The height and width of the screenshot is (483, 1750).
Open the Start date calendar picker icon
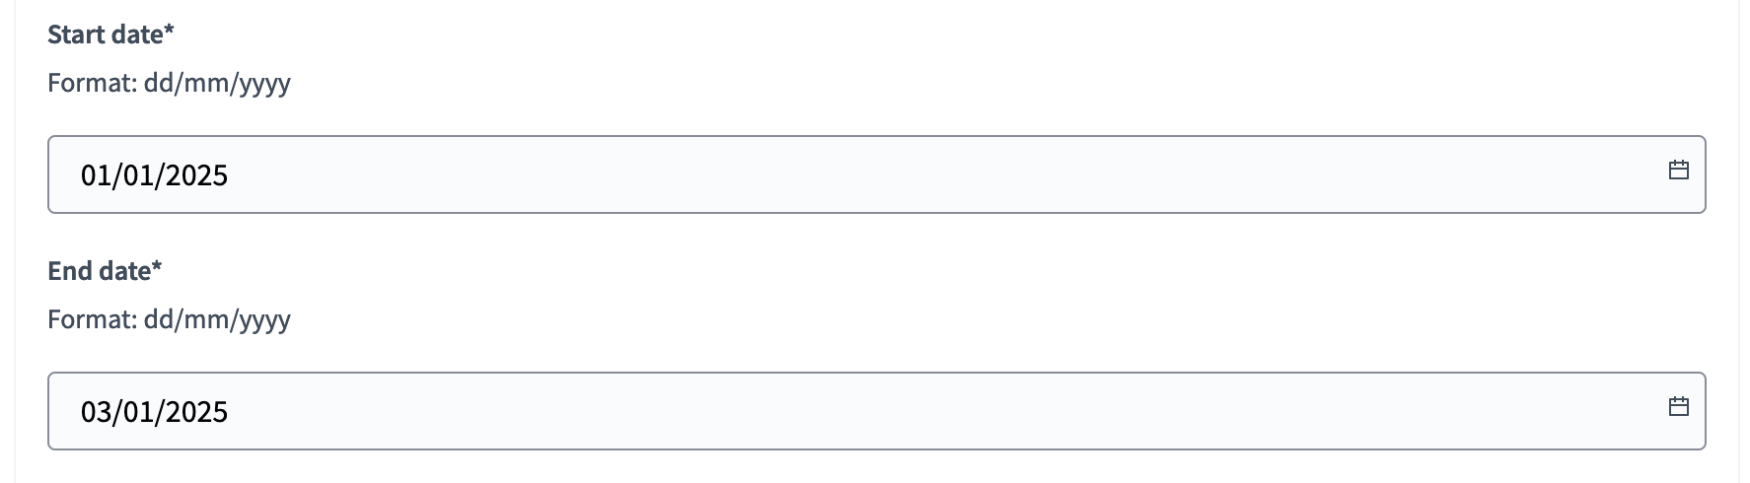coord(1678,171)
